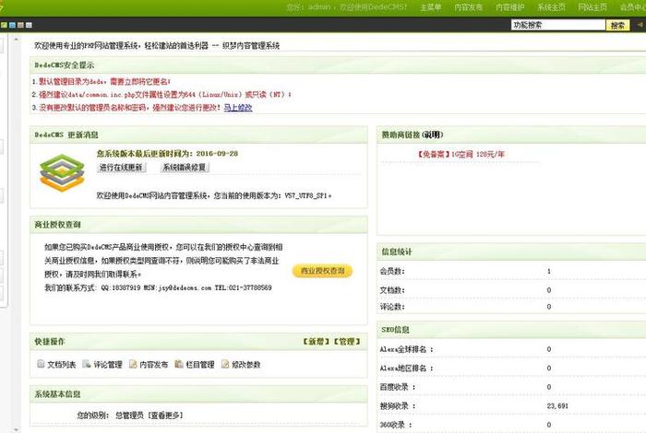This screenshot has width=646, height=433.
Task: Open the 【免备案】1G空间 128元/年 sponsor link
Action: (x=461, y=154)
